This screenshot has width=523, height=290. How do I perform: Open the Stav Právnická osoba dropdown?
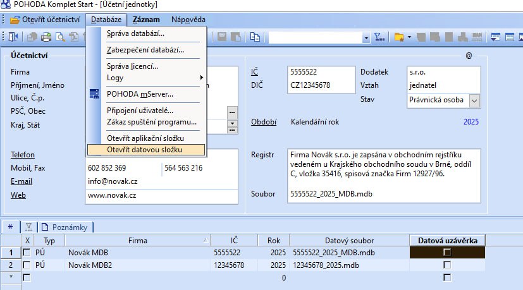pos(475,100)
